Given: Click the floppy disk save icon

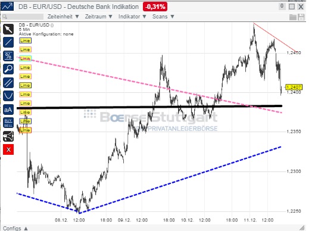Looking at the screenshot, I should tap(301, 17).
